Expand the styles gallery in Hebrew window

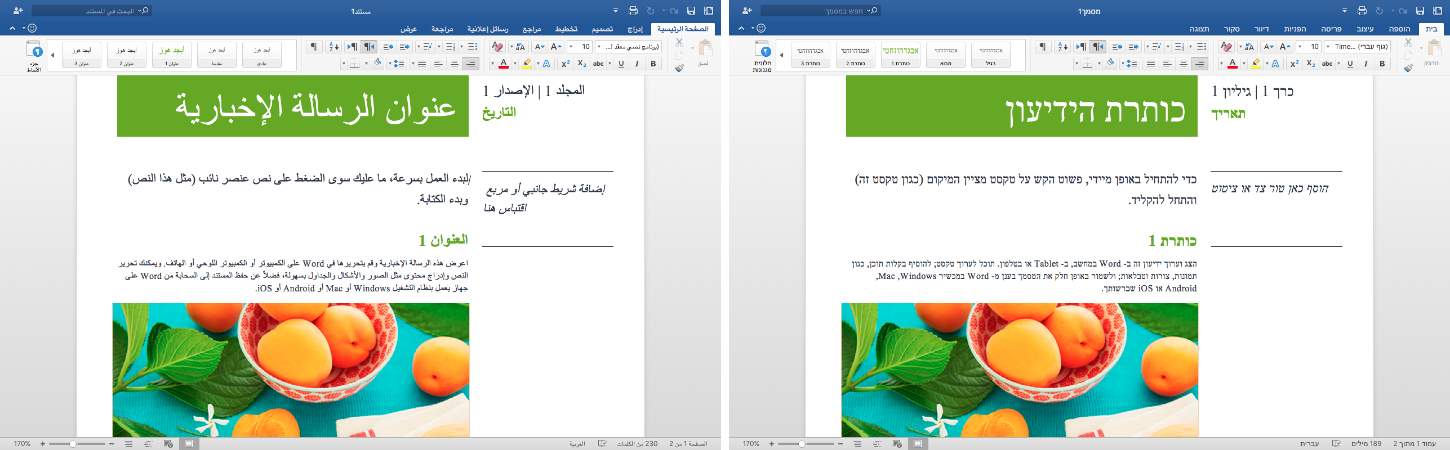point(781,55)
